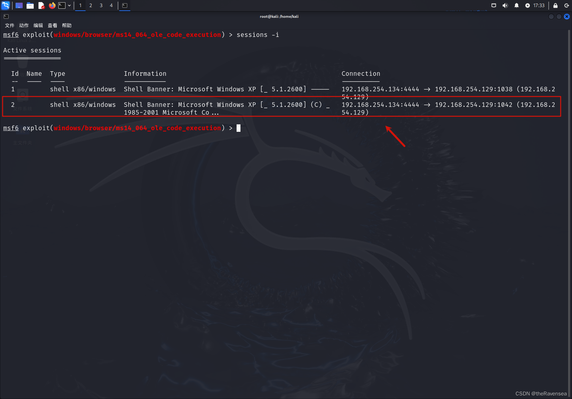572x399 pixels.
Task: Open the 文件 menu
Action: pos(10,25)
